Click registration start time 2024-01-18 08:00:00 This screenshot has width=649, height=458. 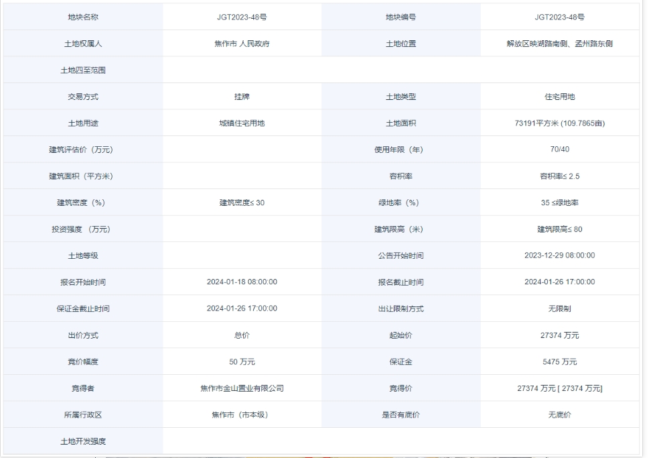pos(242,282)
